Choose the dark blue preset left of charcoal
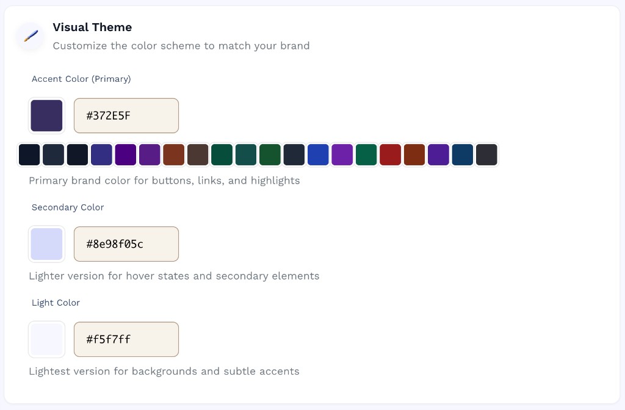625x410 pixels. (463, 154)
